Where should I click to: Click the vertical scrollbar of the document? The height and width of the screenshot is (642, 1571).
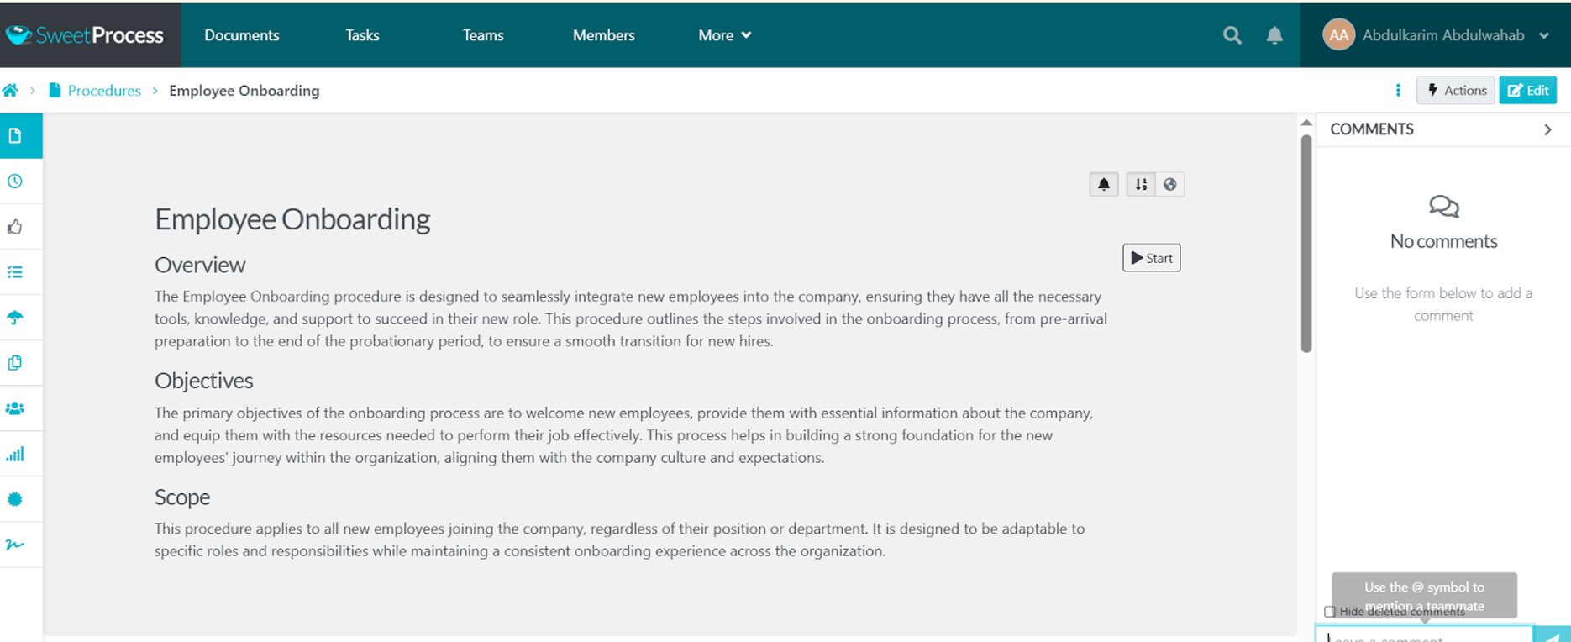pyautogui.click(x=1306, y=244)
